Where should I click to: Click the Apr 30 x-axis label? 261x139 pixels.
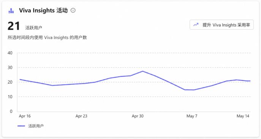138,116
